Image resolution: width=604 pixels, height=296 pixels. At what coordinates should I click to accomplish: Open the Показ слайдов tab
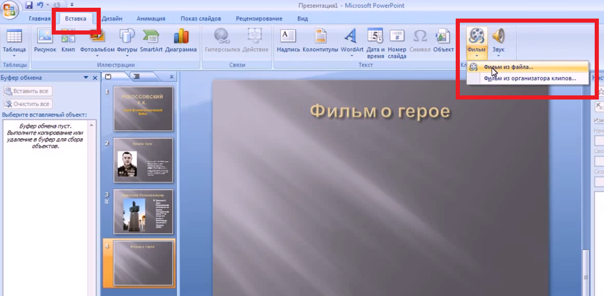[200, 19]
